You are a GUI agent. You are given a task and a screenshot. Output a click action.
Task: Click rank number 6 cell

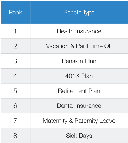point(15,106)
